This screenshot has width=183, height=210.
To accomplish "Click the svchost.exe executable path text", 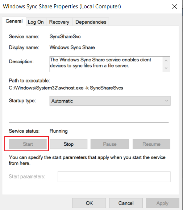I will click(x=66, y=88).
